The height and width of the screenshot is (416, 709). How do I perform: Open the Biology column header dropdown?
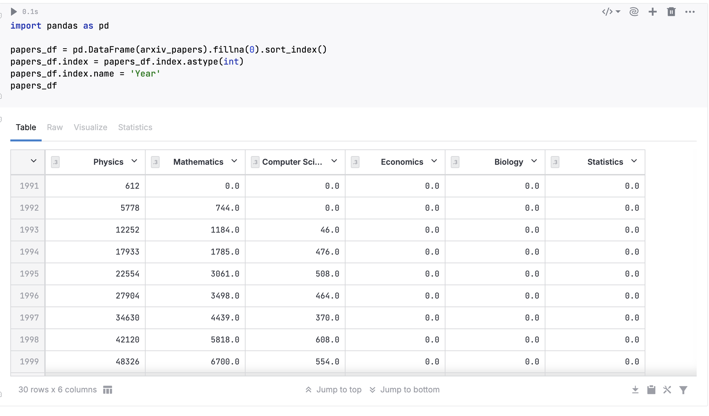pyautogui.click(x=534, y=161)
